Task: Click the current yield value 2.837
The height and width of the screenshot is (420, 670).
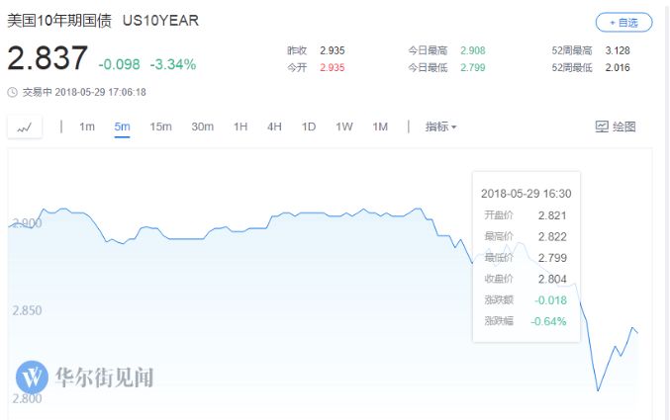Action: pyautogui.click(x=48, y=59)
